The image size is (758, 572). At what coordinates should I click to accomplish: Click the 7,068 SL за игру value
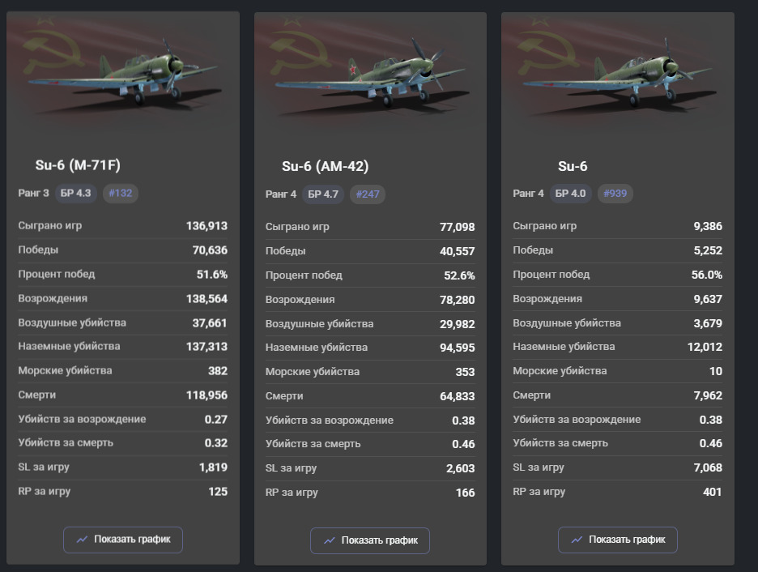(705, 467)
